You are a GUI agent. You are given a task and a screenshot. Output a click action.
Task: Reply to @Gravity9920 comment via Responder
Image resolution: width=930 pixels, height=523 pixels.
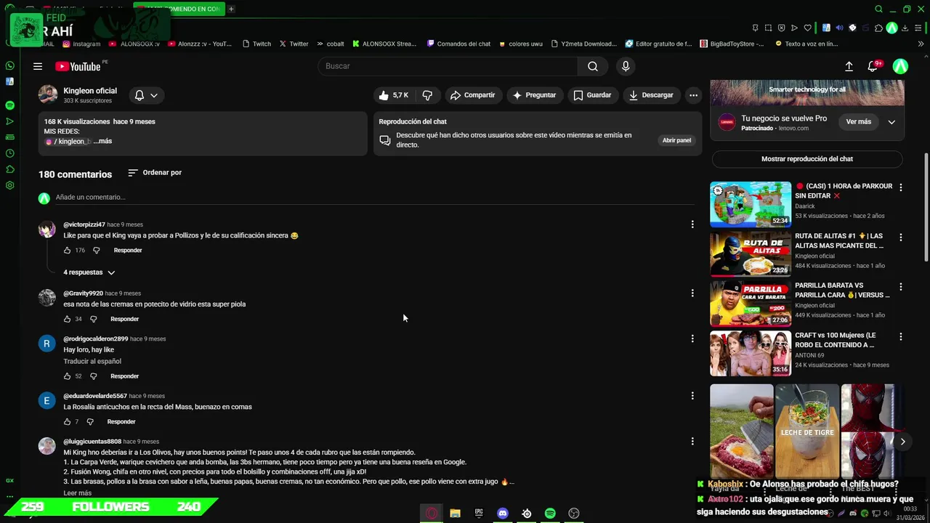point(124,319)
